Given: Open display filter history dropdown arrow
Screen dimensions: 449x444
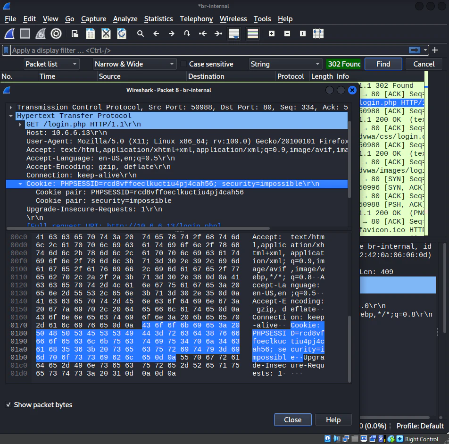Looking at the screenshot, I should [x=425, y=50].
